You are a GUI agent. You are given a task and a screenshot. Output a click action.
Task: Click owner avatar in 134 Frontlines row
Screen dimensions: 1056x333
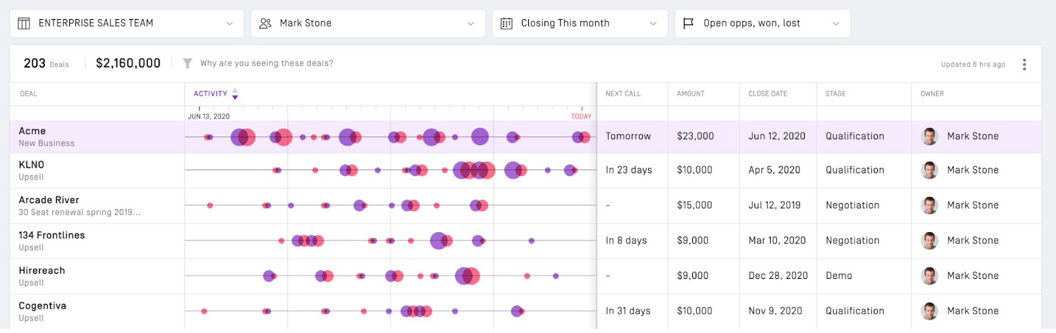[x=930, y=241]
